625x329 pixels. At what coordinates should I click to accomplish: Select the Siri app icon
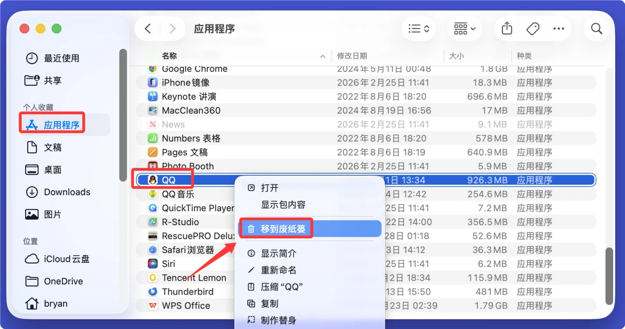[153, 264]
